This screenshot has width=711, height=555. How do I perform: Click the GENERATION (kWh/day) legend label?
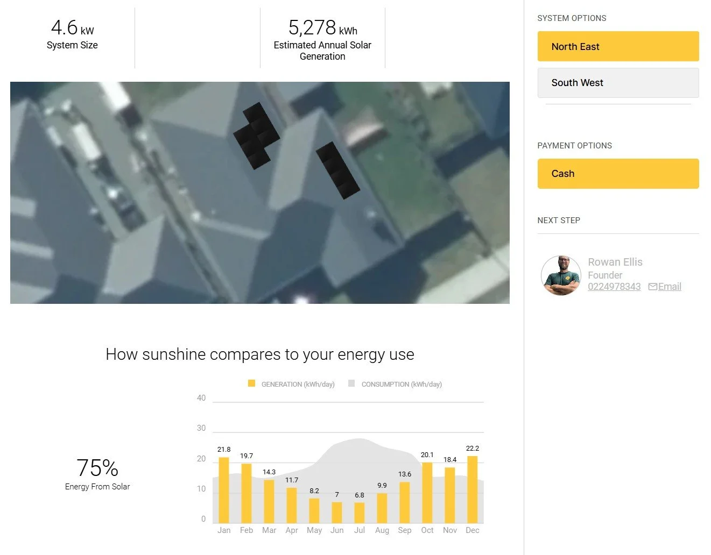point(298,384)
